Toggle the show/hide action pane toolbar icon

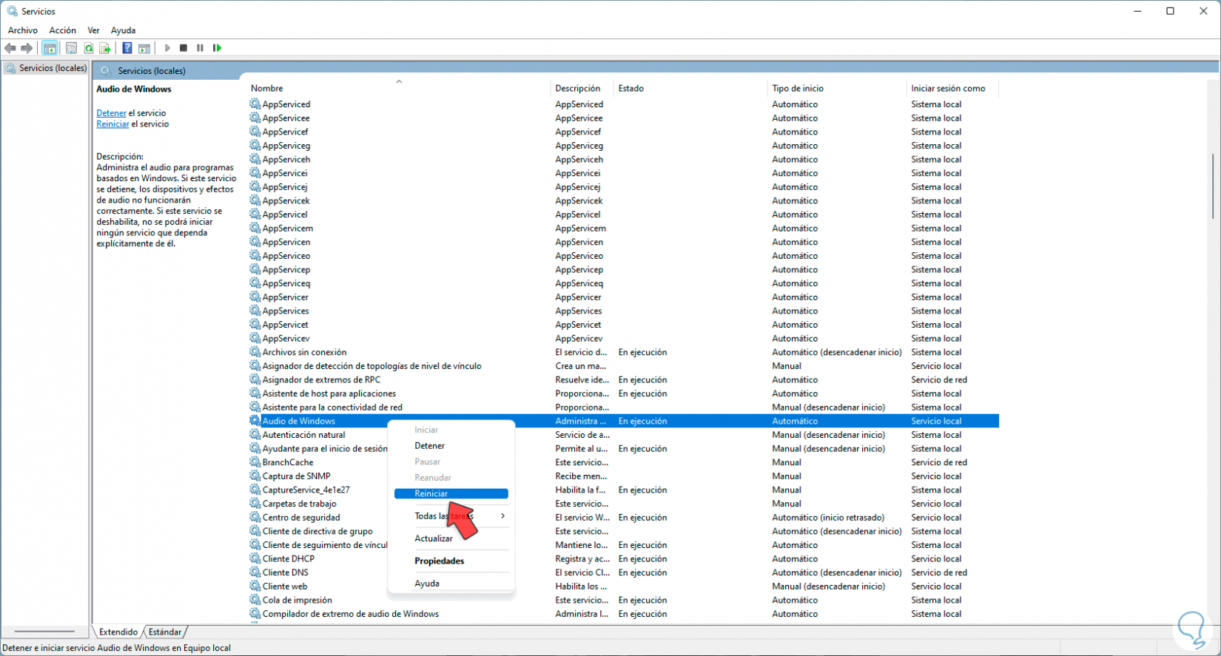[x=144, y=48]
